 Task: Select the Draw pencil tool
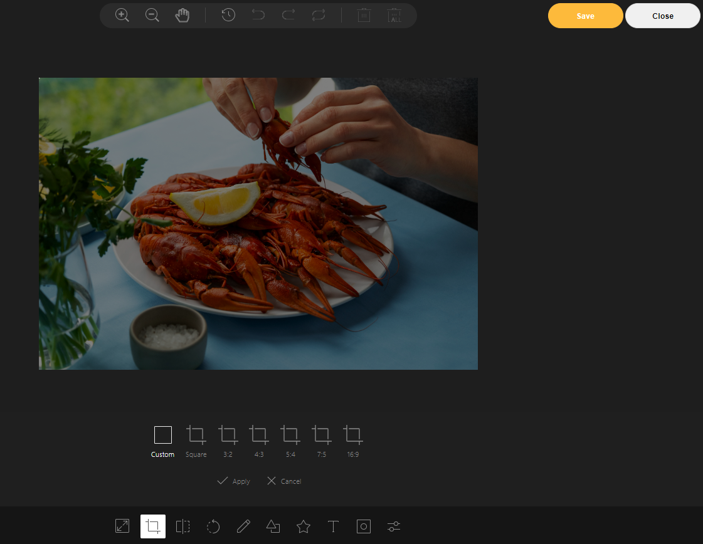[243, 526]
